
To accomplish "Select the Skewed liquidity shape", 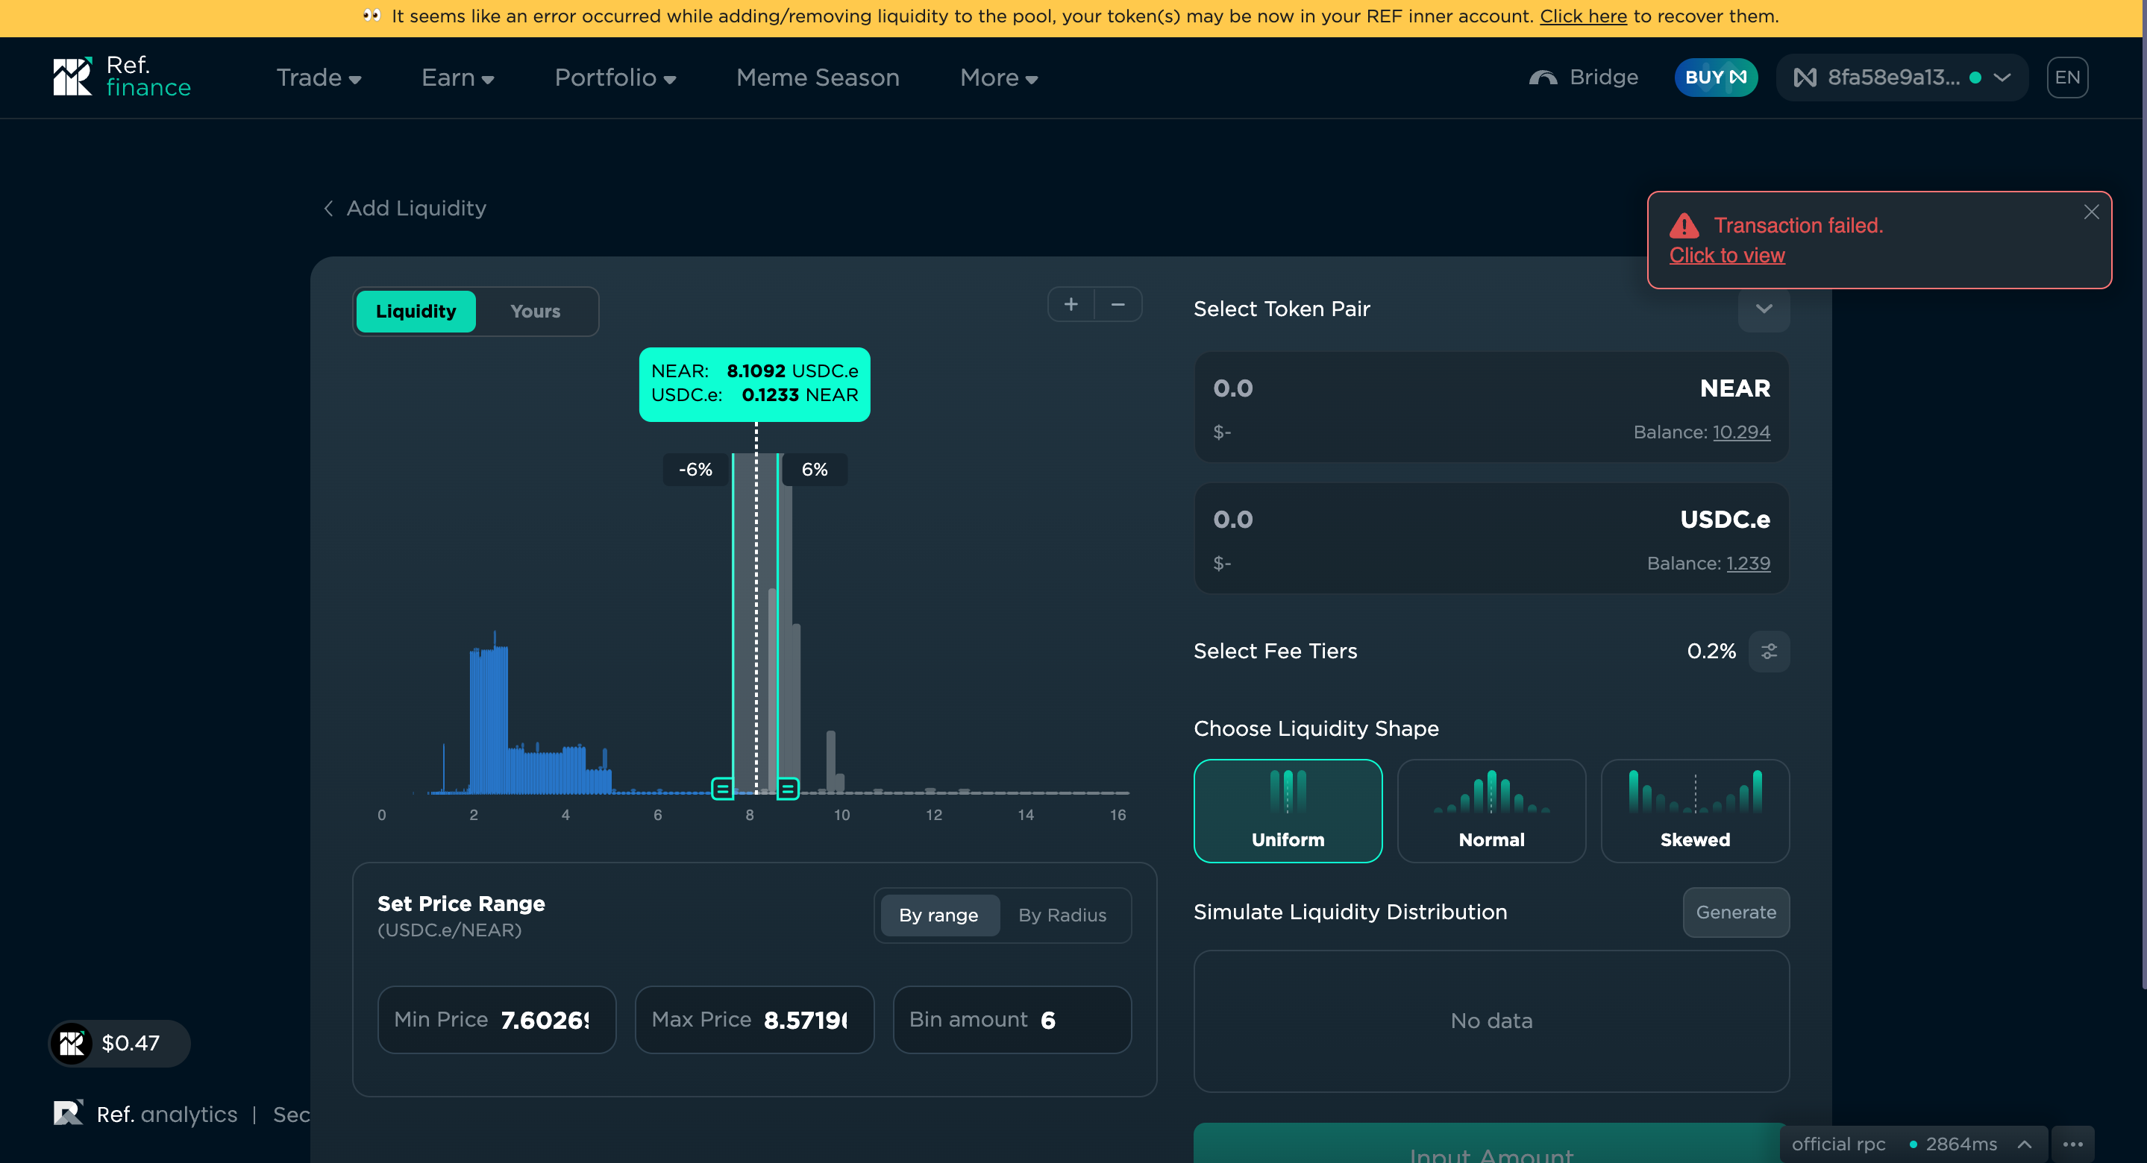I will 1694,810.
